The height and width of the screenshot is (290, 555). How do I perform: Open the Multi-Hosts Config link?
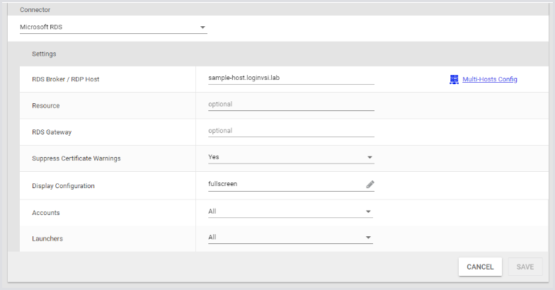tap(489, 79)
